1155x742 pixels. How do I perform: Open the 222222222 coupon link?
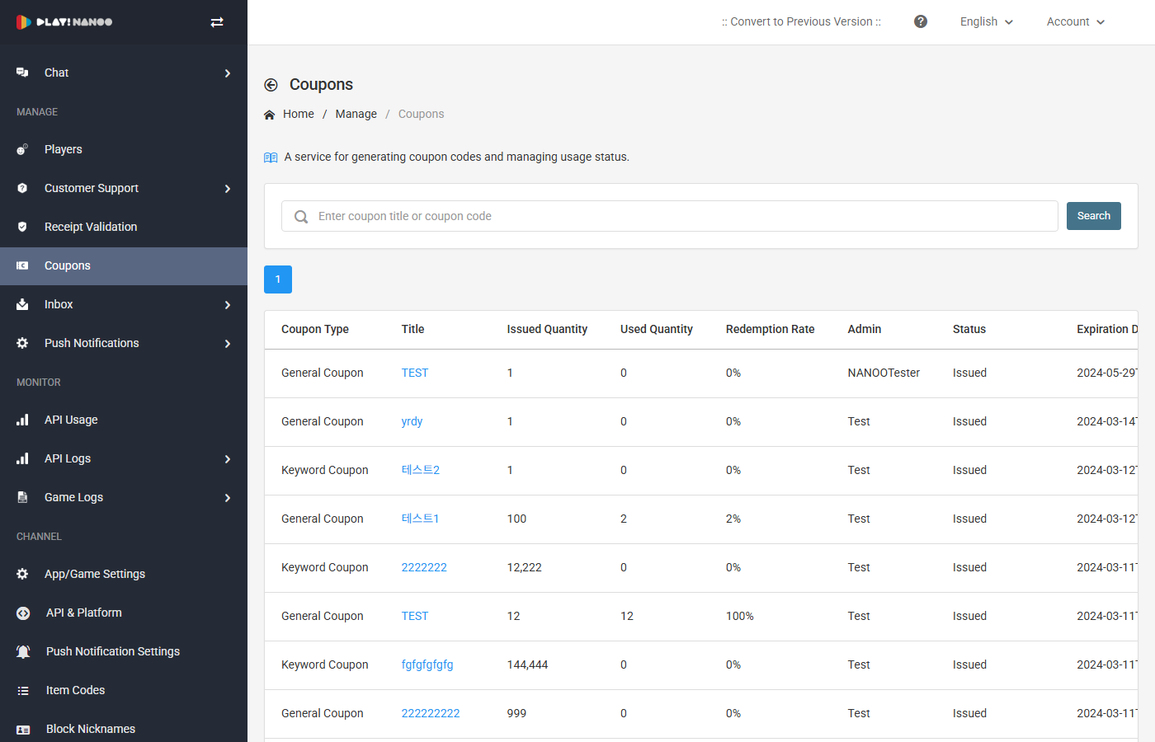(x=431, y=713)
